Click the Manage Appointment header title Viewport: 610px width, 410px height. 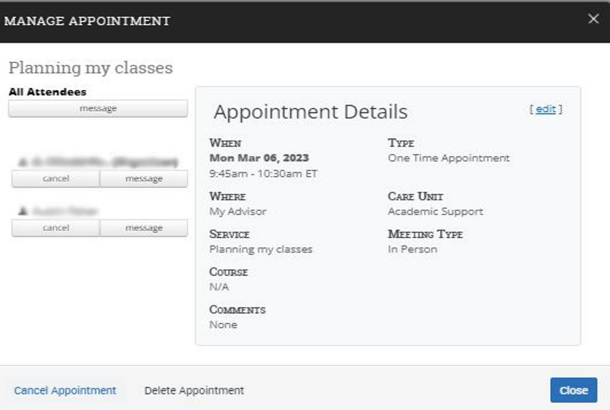[87, 21]
